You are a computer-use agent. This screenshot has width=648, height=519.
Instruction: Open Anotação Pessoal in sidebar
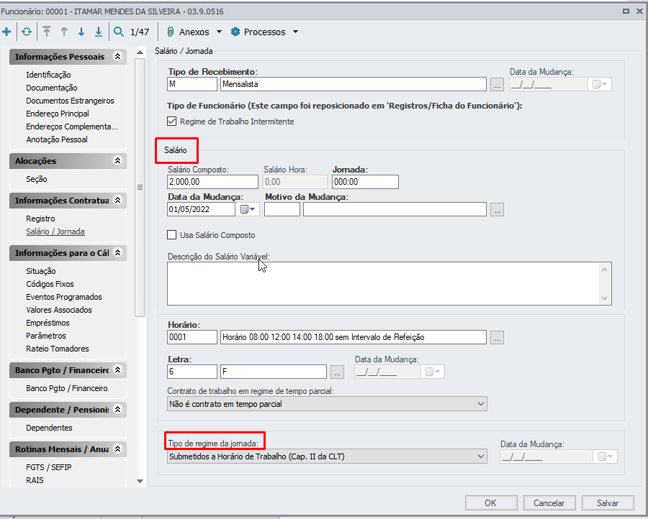point(57,139)
